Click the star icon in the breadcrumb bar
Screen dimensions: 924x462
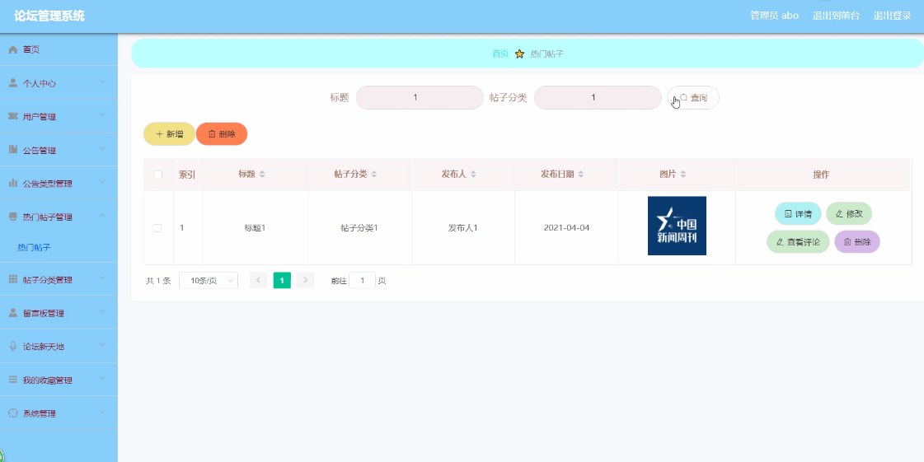point(519,54)
